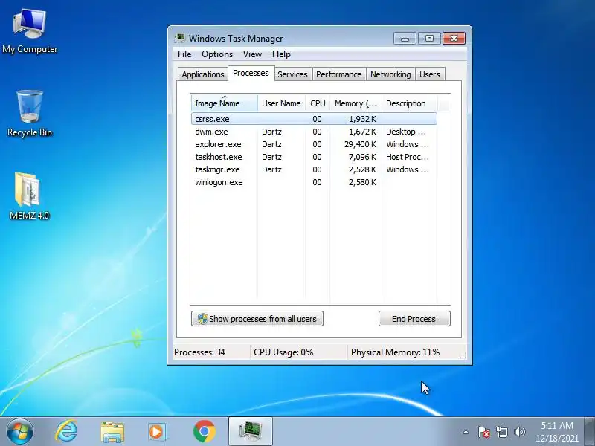Viewport: 595px width, 446px height.
Task: Switch to the Services tab
Action: [x=292, y=74]
